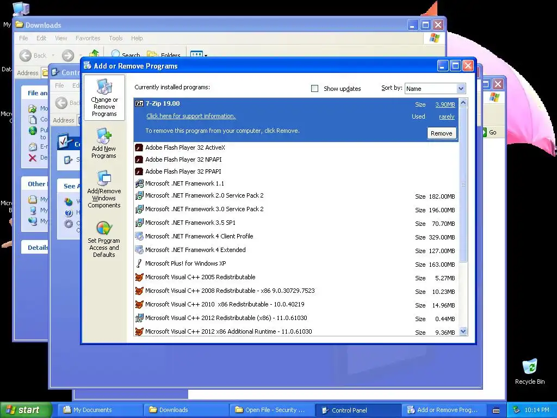Open Views dropdown in Downloads toolbar

tap(206, 56)
